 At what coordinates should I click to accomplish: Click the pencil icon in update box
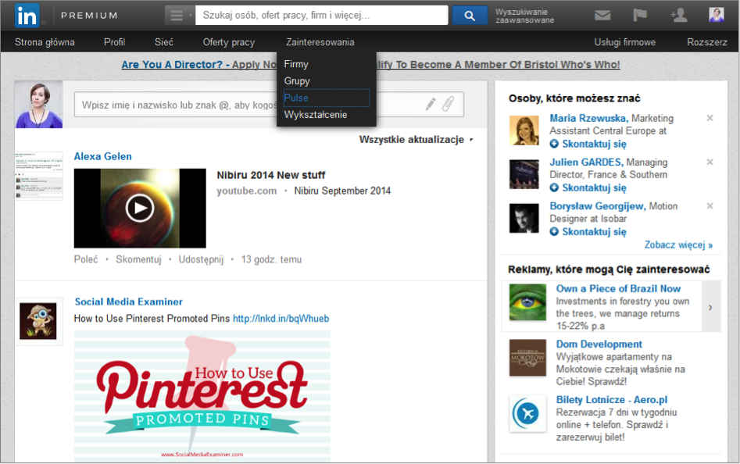431,104
